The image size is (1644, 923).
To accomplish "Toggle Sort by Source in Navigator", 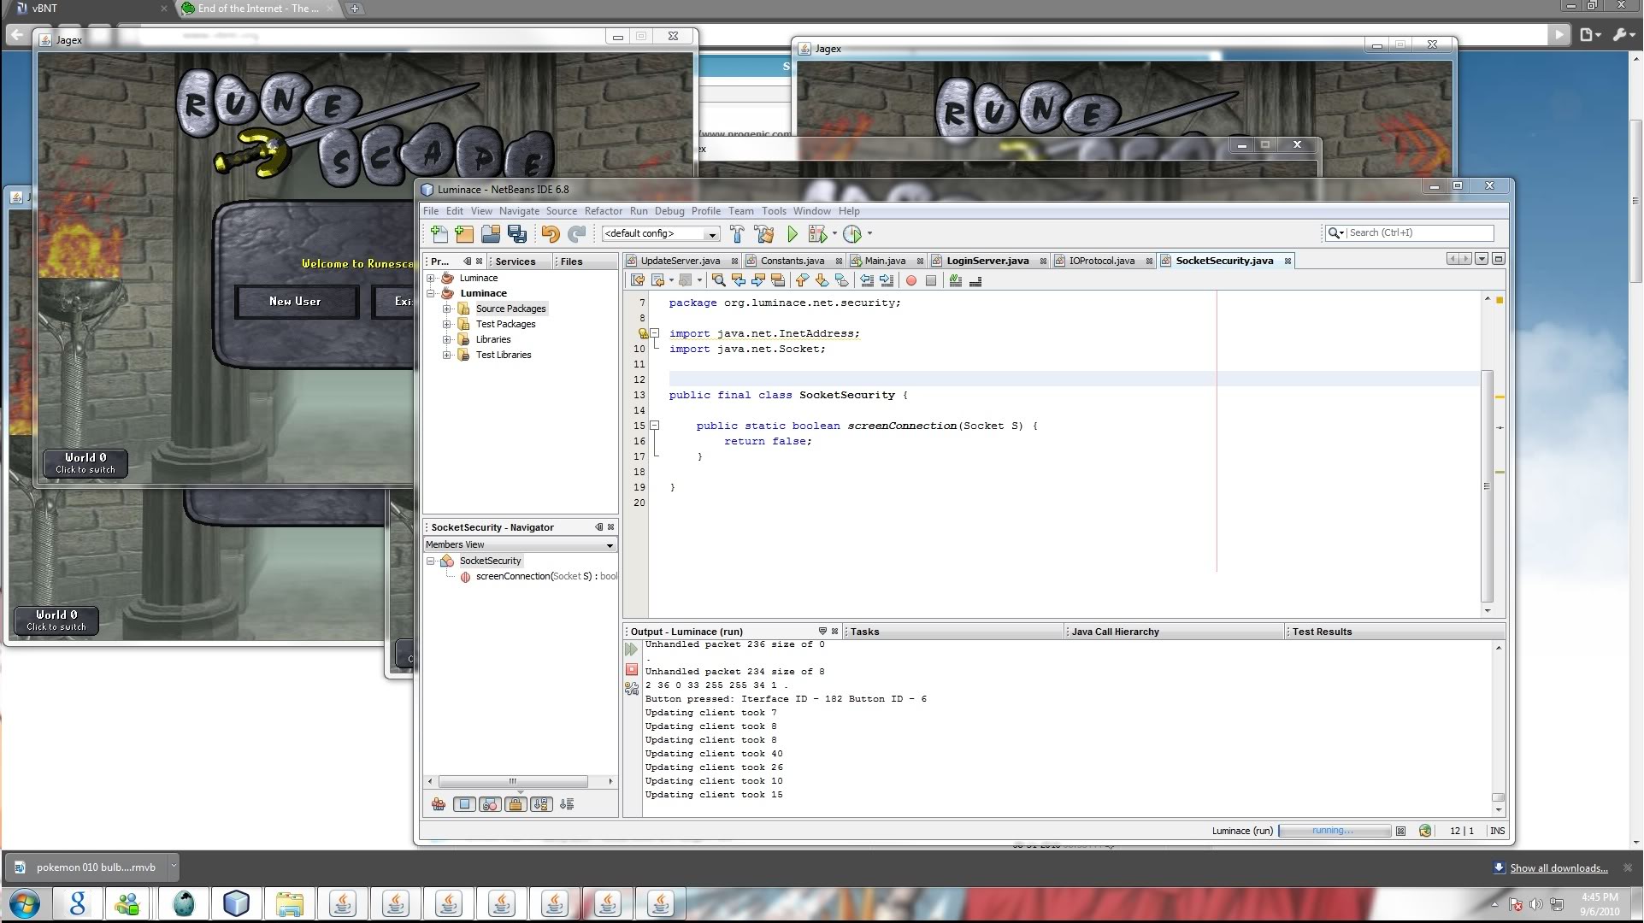I will pos(567,804).
